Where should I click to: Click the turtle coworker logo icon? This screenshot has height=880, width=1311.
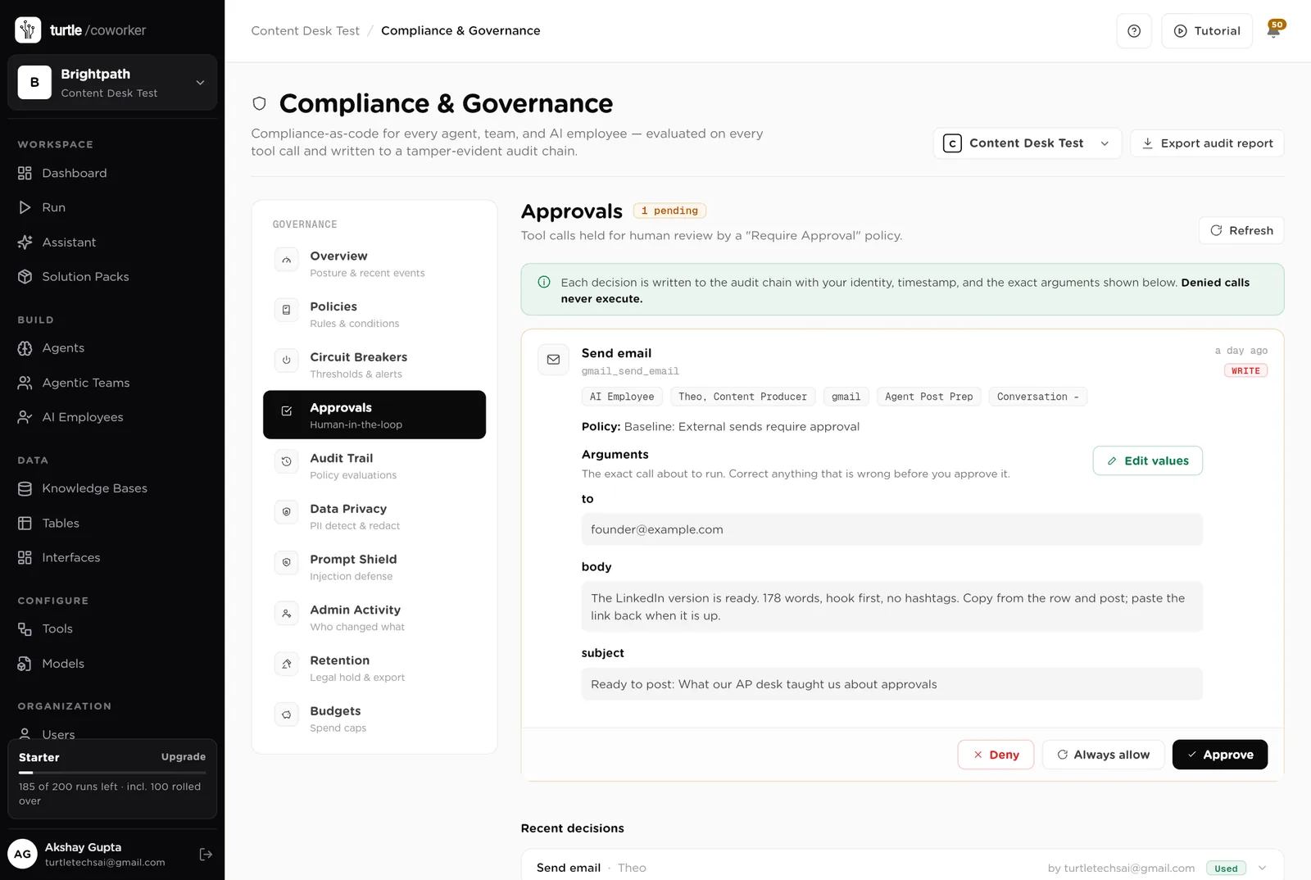pos(28,29)
